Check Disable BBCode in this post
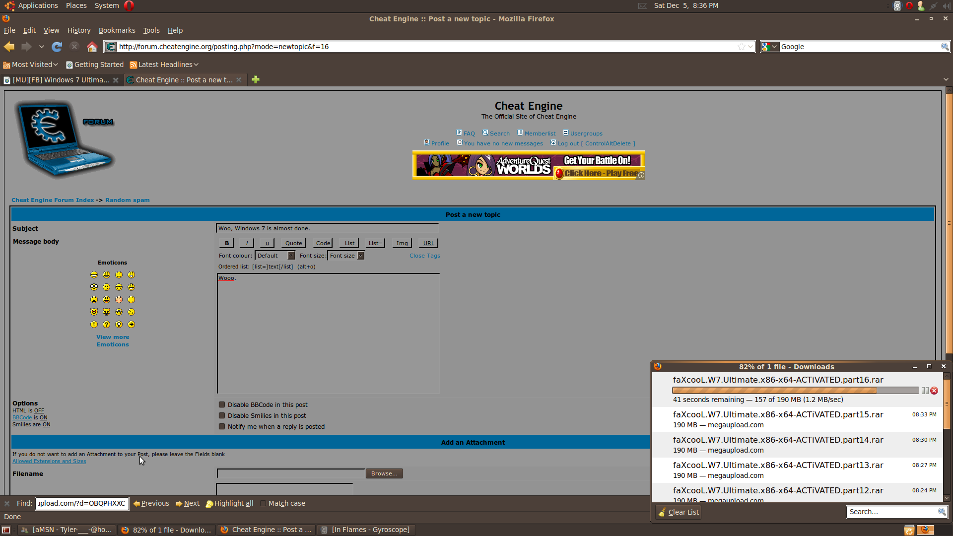 tap(221, 404)
